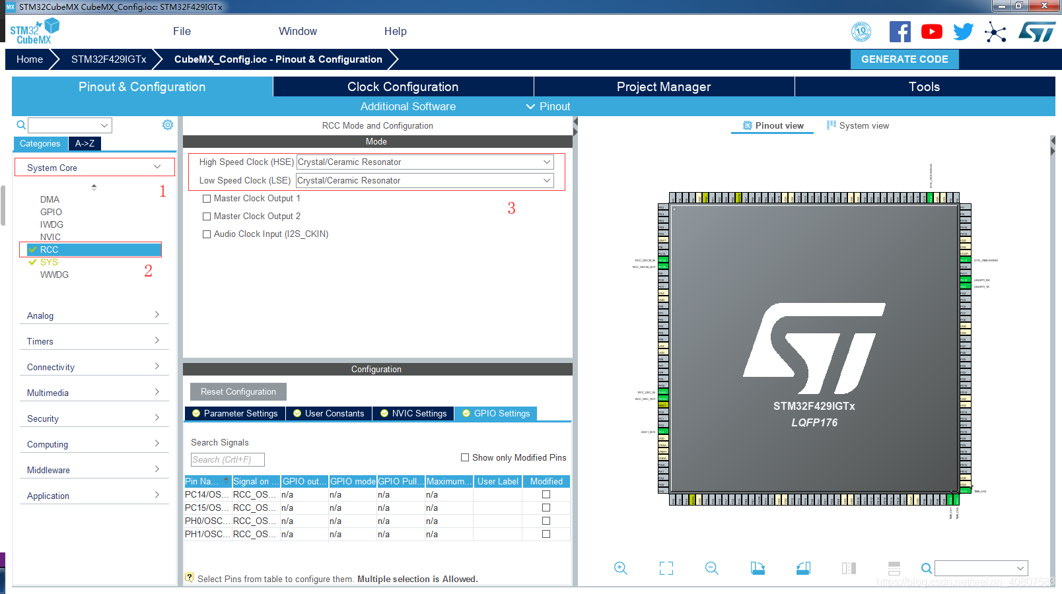Open User Constants tab
The height and width of the screenshot is (594, 1062).
click(329, 413)
